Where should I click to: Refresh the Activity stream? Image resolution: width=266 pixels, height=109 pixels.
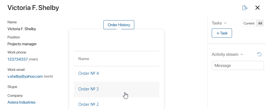coord(259,54)
